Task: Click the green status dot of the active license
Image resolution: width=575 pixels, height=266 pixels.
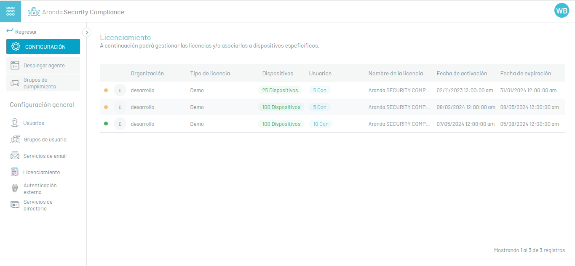Action: [106, 124]
